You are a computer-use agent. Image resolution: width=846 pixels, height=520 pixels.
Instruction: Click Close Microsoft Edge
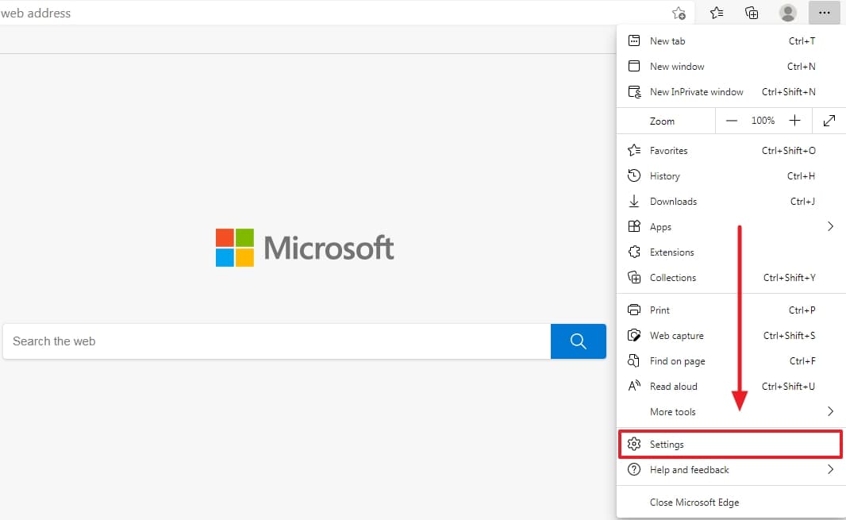(x=694, y=502)
